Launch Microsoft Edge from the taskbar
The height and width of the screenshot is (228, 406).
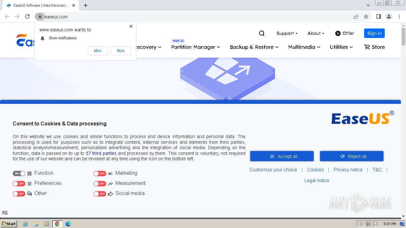click(68, 224)
